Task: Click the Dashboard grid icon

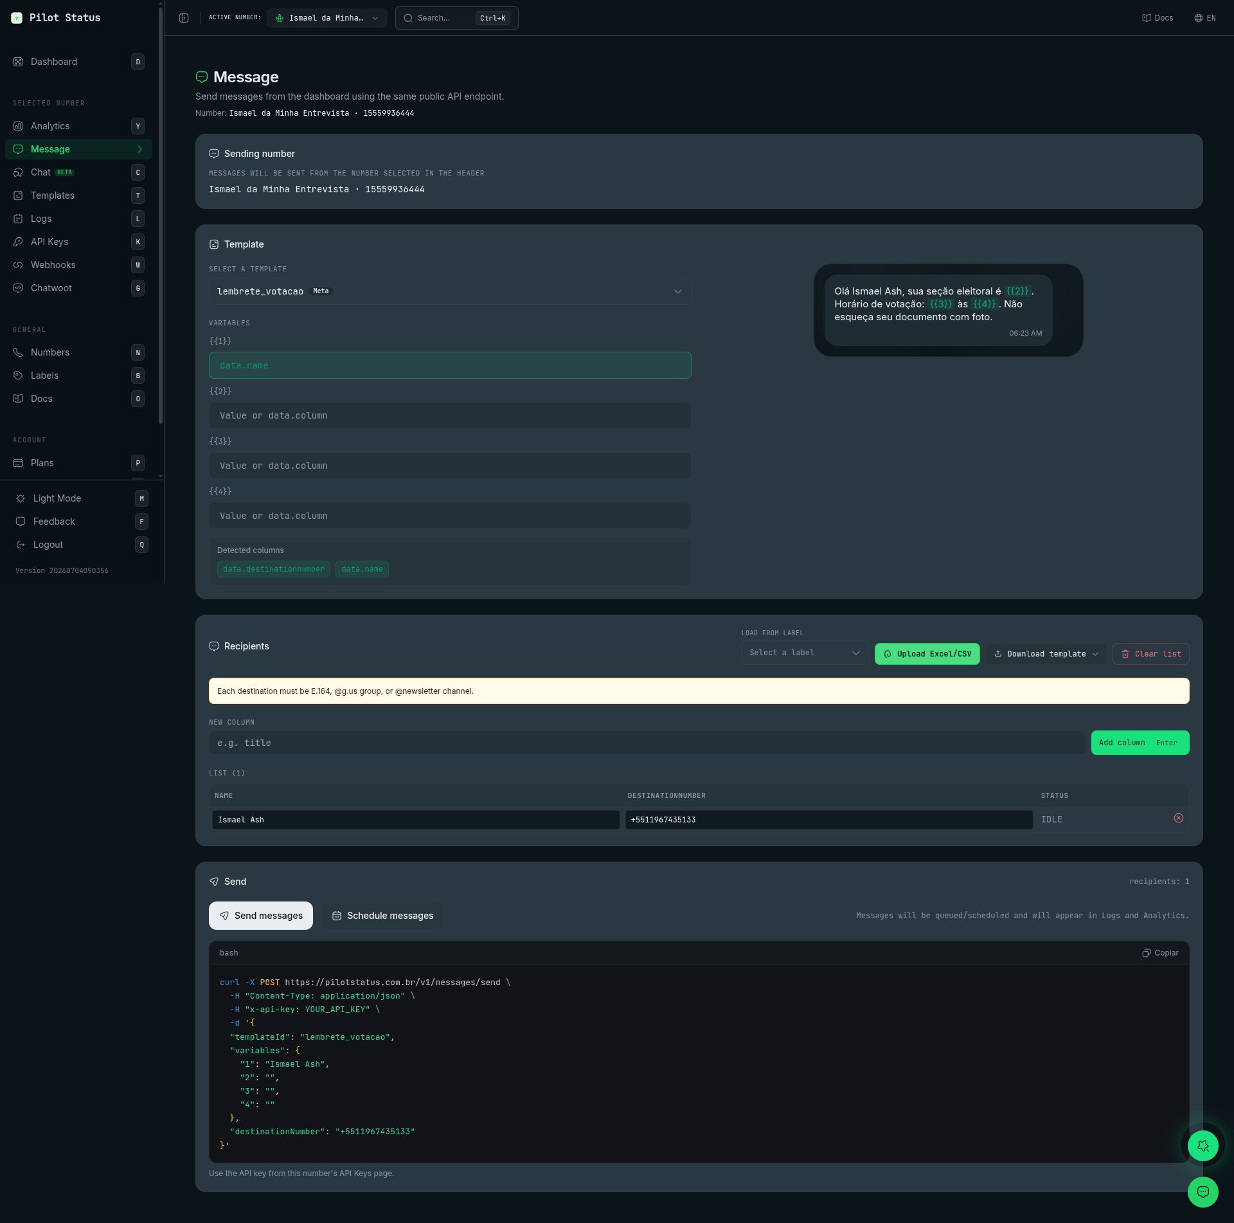Action: [18, 62]
